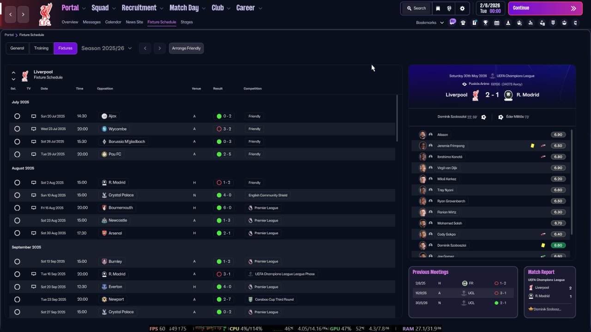Screen dimensions: 591x332
Task: Select the radio button for Bournemouth fixture
Action: (17, 208)
